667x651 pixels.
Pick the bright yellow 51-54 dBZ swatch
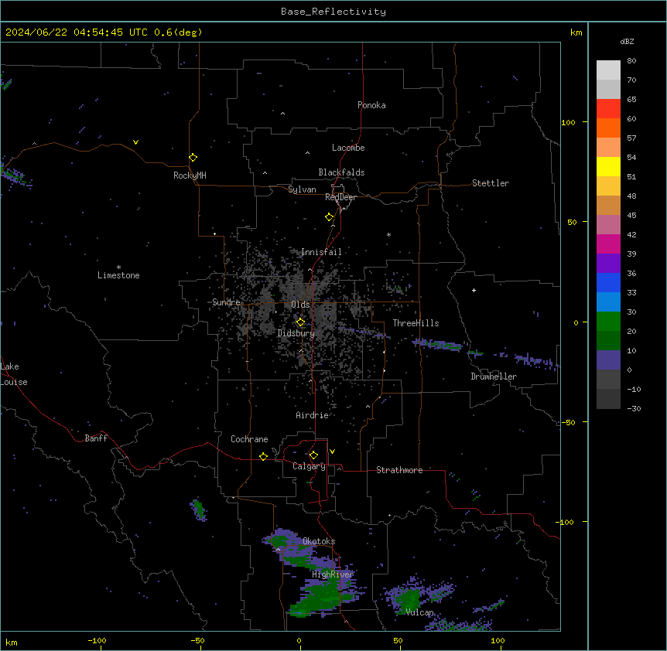pos(608,166)
